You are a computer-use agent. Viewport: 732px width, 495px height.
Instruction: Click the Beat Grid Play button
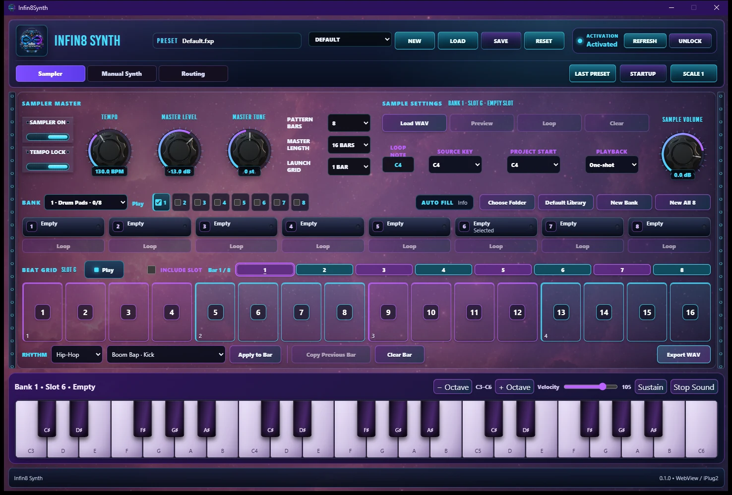click(104, 270)
